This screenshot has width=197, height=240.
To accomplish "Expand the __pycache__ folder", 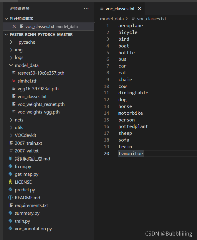I will coord(11,42).
